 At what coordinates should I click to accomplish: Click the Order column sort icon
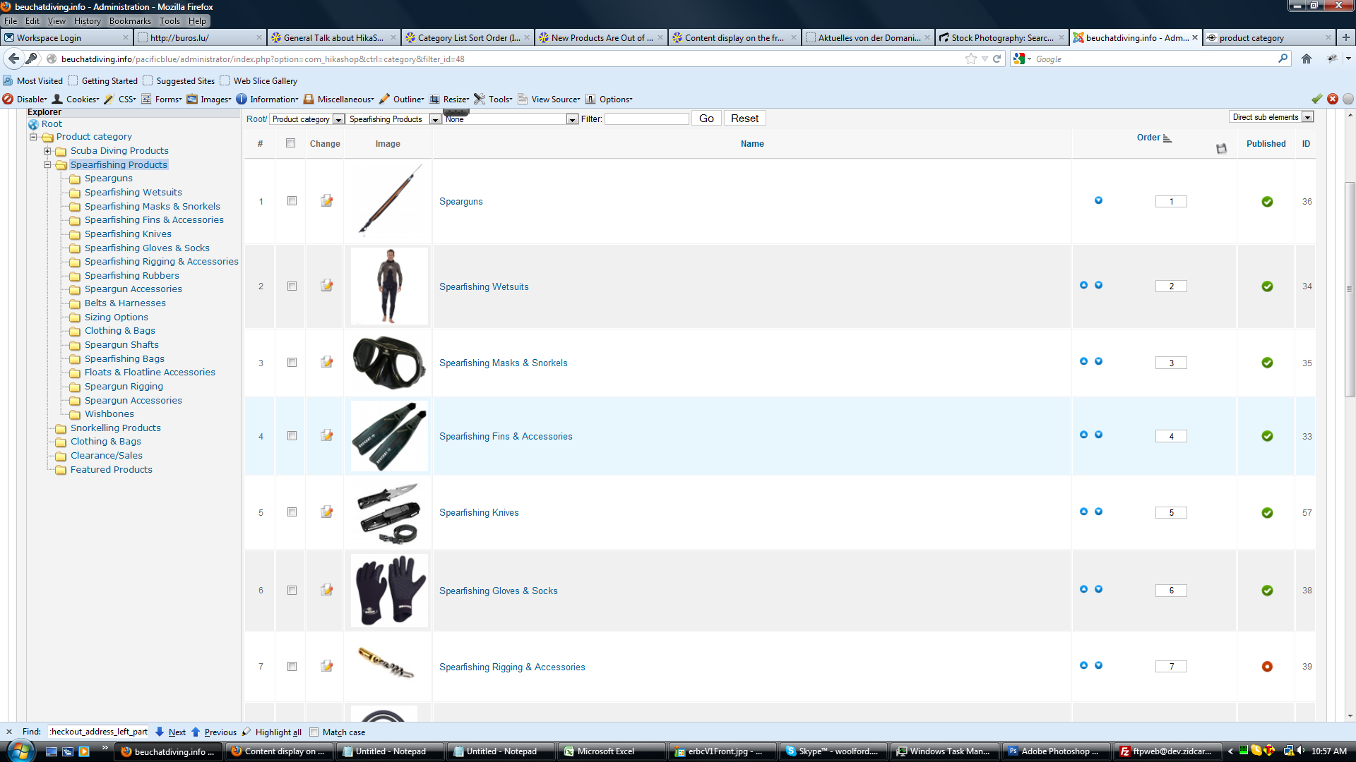[1167, 138]
